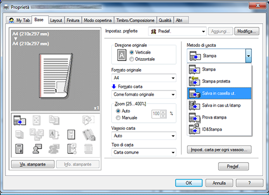Click the grayed duplicate pages icon

(x=54, y=120)
